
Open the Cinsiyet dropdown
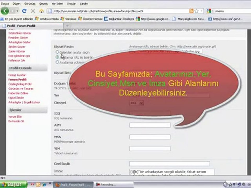click(136, 103)
